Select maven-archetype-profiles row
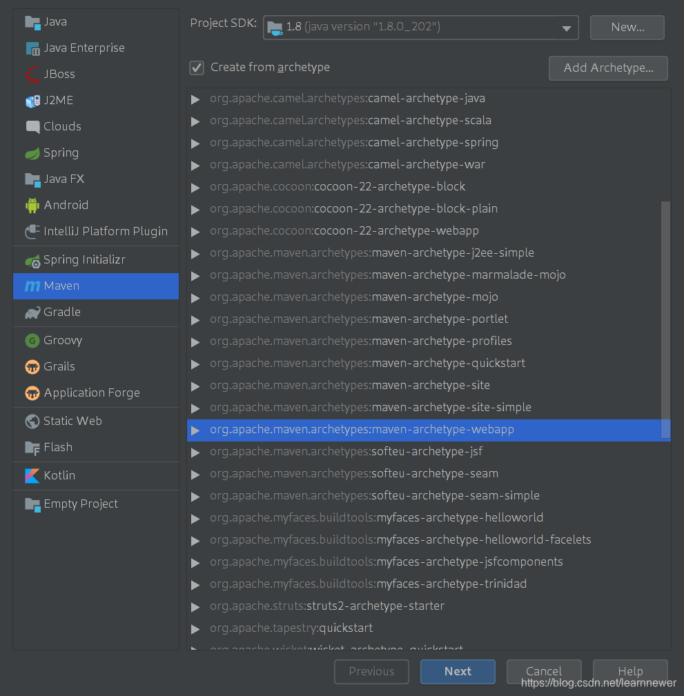The width and height of the screenshot is (684, 696). 429,341
